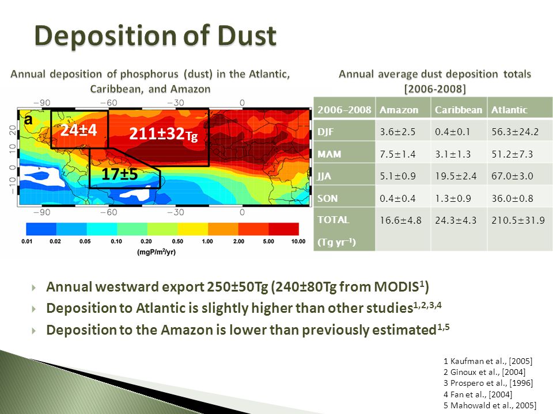Click the 211±32Tg label on the map

point(163,134)
